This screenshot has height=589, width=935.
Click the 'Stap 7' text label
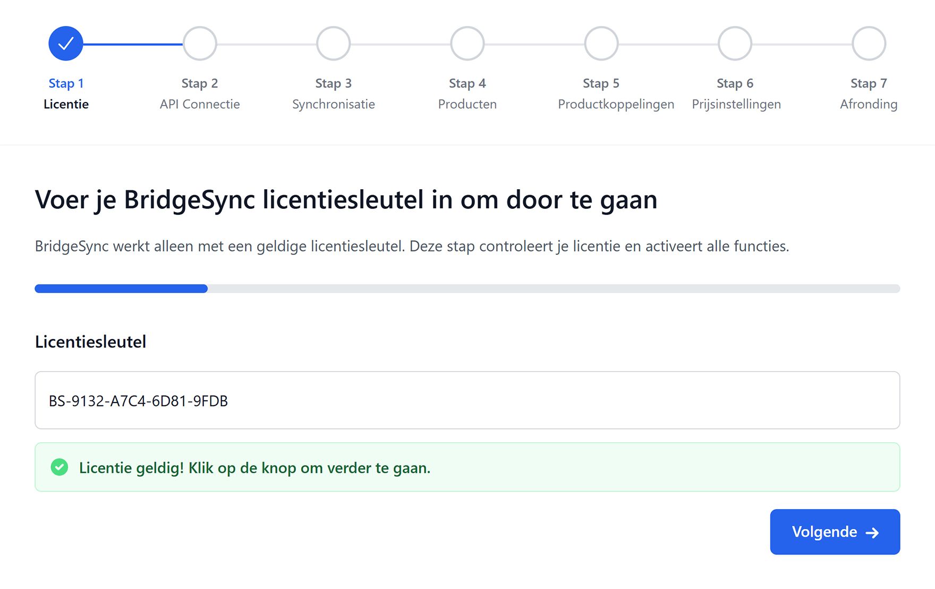(869, 83)
